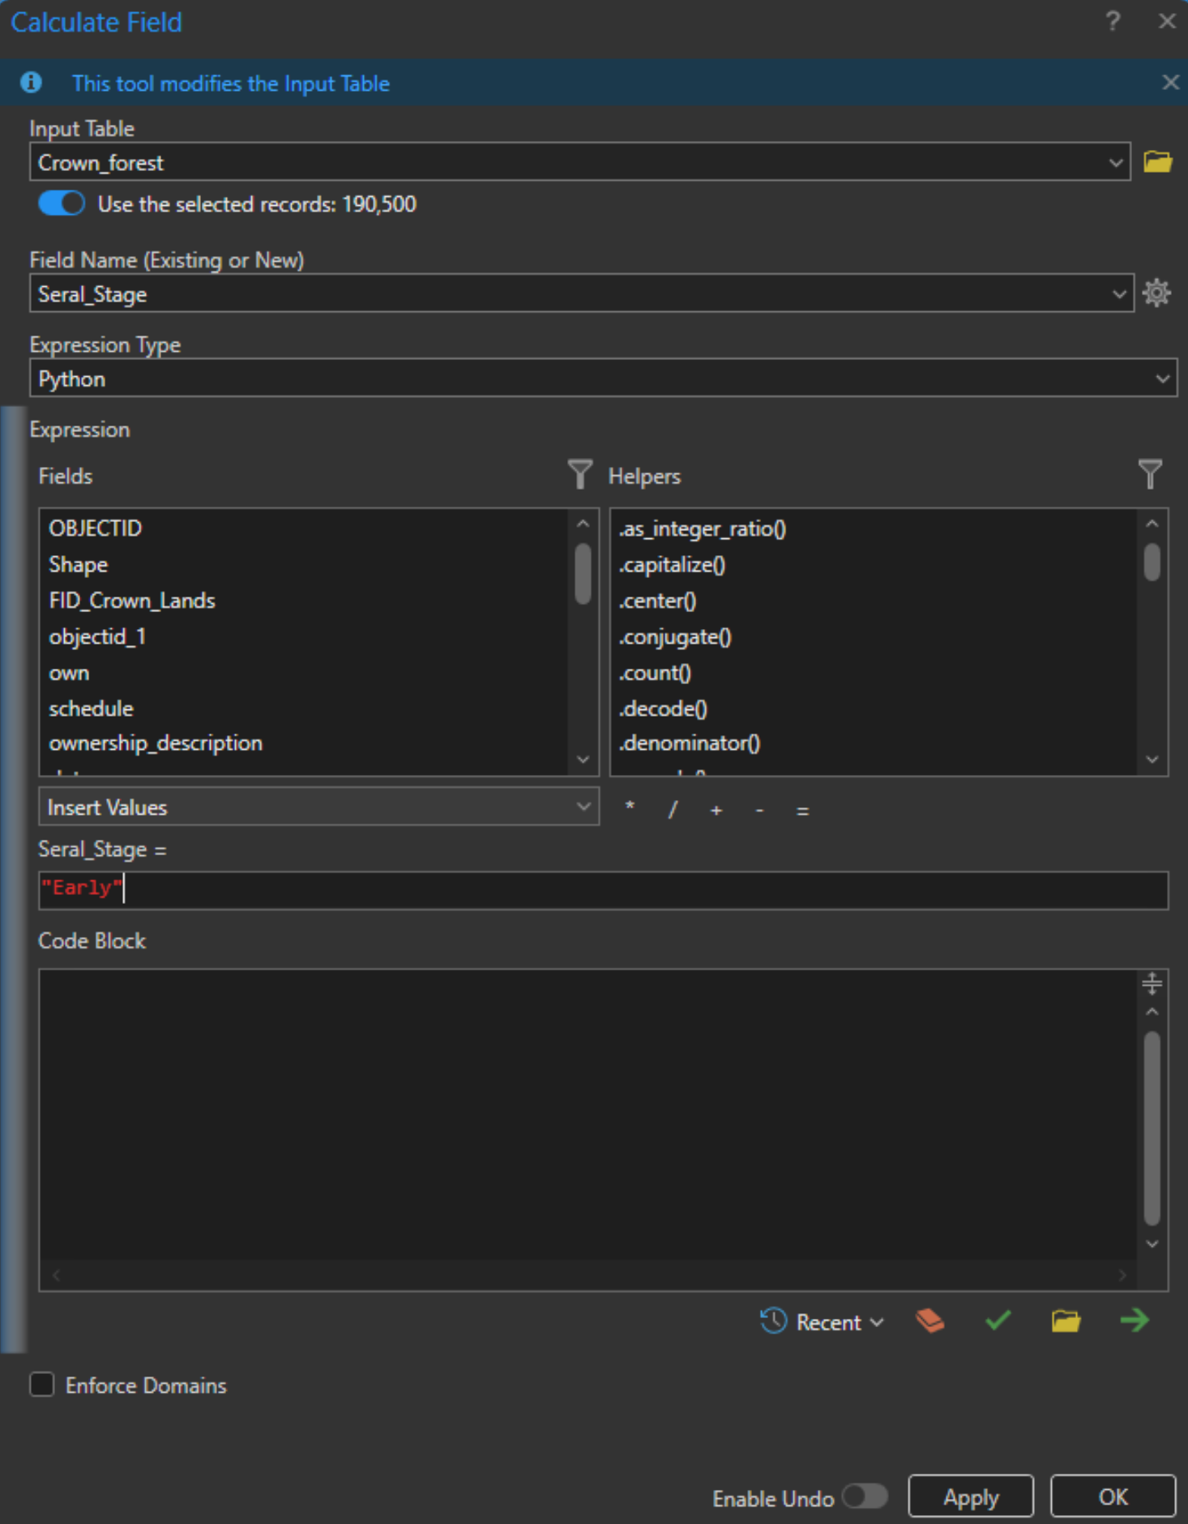This screenshot has width=1188, height=1524.
Task: Click Code Block resize handle icon
Action: coord(1152,983)
